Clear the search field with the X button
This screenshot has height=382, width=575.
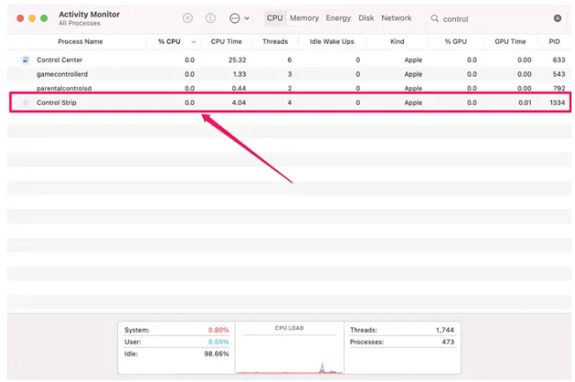pyautogui.click(x=557, y=19)
